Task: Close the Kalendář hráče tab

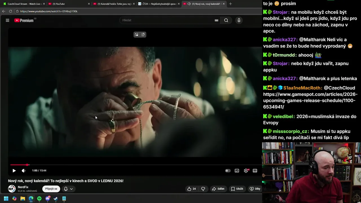Action: (x=134, y=4)
